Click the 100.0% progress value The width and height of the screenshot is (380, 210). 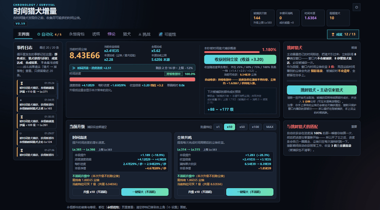(190, 74)
